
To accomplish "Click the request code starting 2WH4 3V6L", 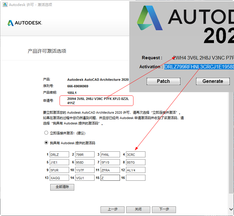I will pos(98,101).
